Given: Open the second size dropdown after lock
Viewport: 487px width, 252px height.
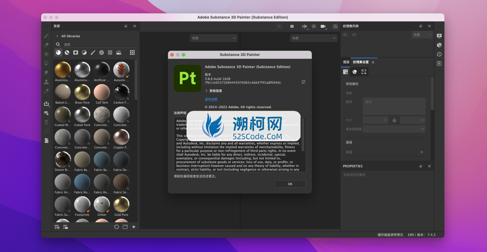Looking at the screenshot, I should click(x=413, y=120).
